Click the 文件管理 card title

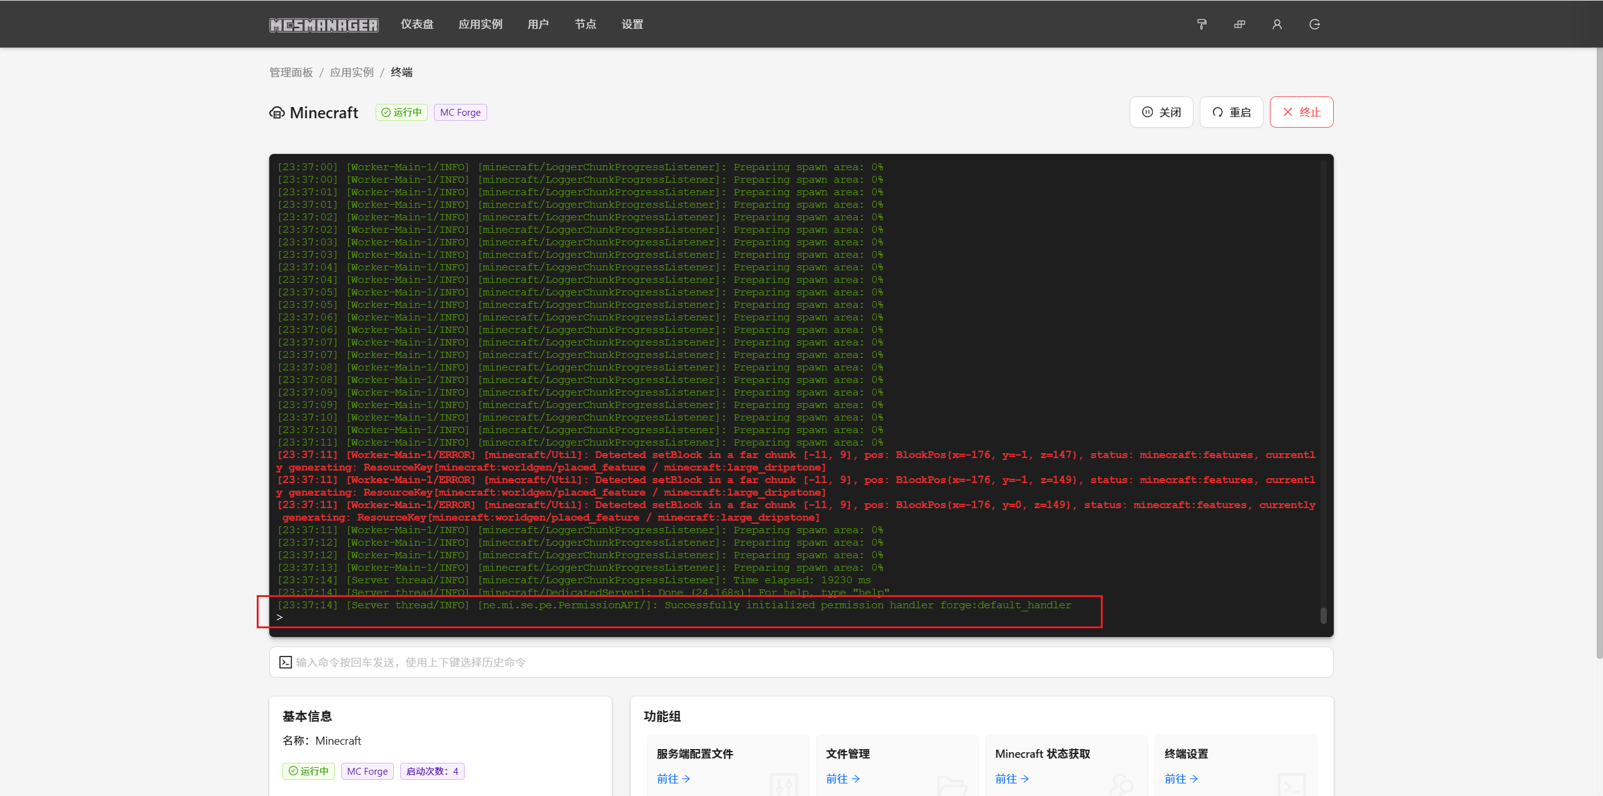[848, 754]
